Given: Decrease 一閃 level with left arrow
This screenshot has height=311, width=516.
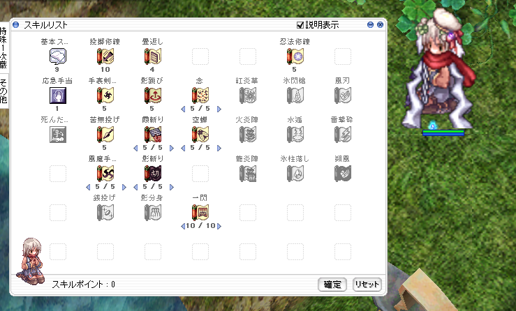Looking at the screenshot, I should click(x=183, y=226).
